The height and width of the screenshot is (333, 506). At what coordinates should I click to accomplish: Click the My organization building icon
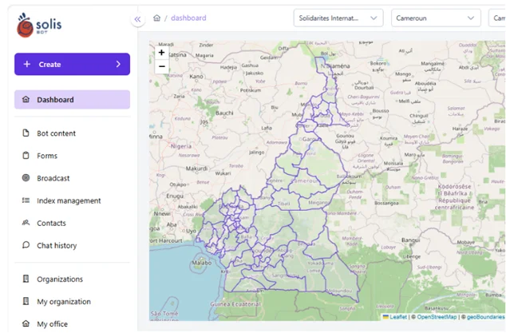coord(26,301)
